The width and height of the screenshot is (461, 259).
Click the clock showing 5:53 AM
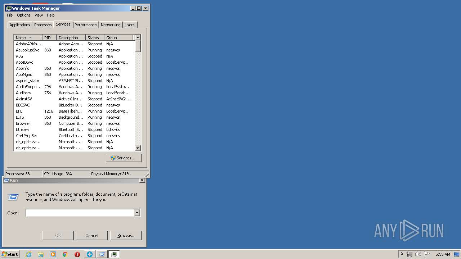443,254
